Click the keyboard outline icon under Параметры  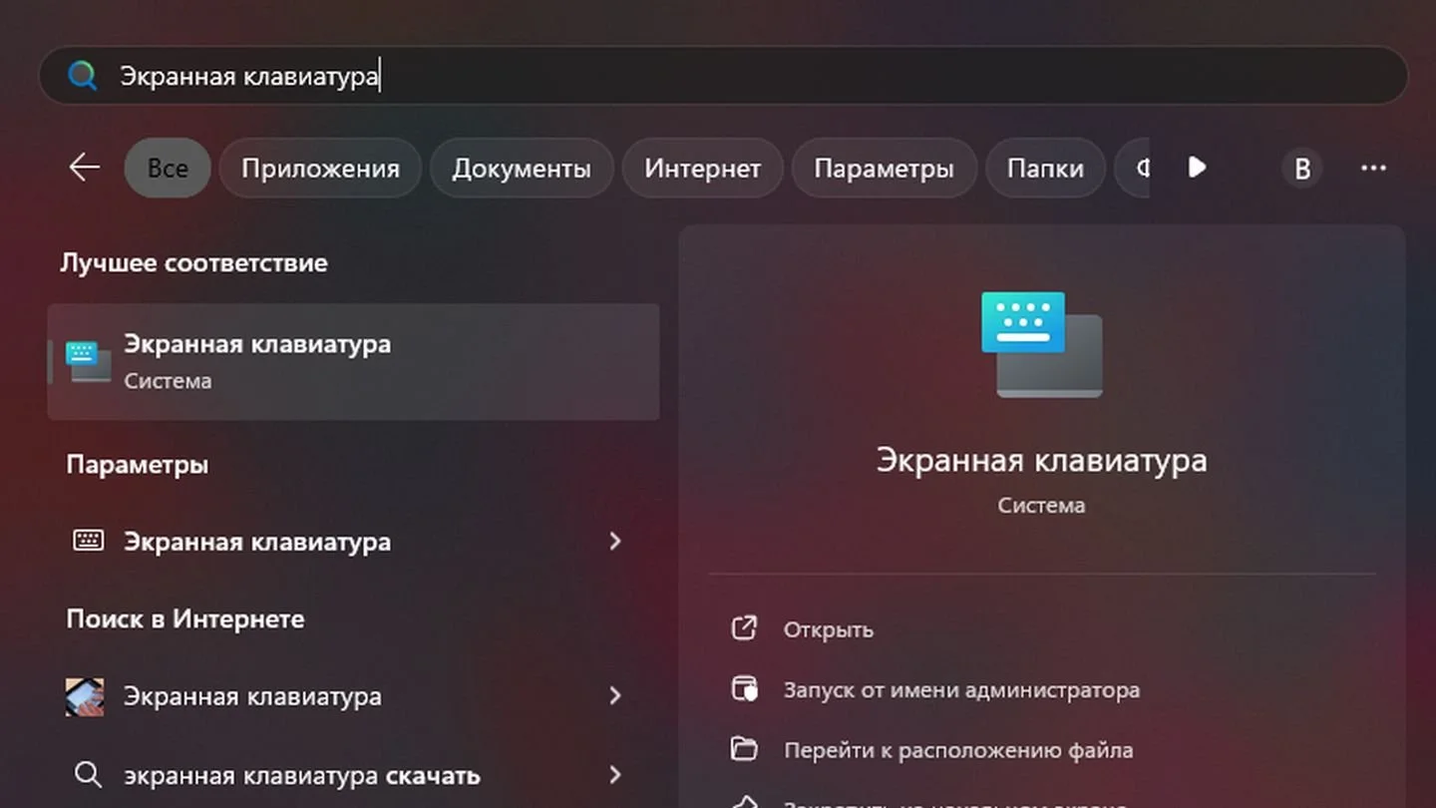(x=89, y=541)
